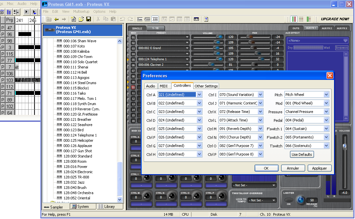Image resolution: width=355 pixels, height=219 pixels.
Task: Click the keyboard icon in toolbar
Action: [x=196, y=19]
